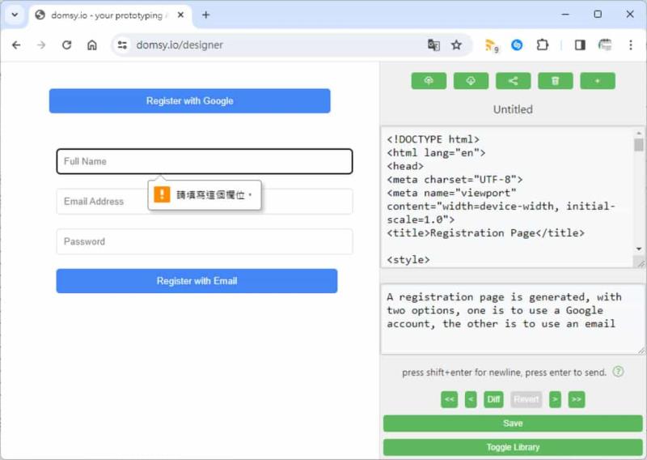This screenshot has height=460, width=647.
Task: Click the green Save button
Action: pyautogui.click(x=513, y=424)
